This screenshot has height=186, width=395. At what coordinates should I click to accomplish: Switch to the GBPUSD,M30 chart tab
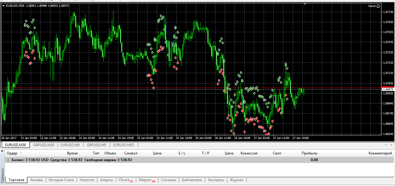click(x=44, y=145)
